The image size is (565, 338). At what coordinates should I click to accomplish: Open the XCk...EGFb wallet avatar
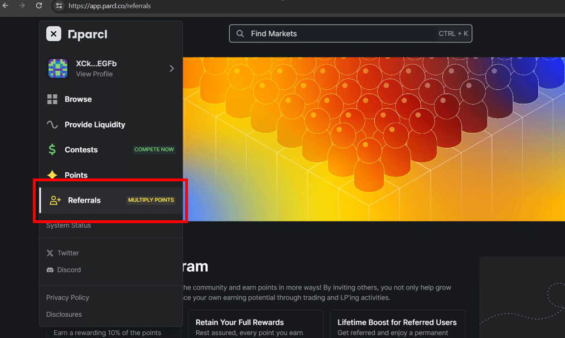click(x=58, y=69)
